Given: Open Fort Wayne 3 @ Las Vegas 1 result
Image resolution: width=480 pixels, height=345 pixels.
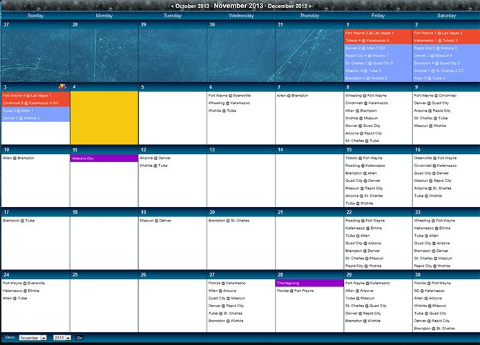Looking at the screenshot, I should (369, 33).
